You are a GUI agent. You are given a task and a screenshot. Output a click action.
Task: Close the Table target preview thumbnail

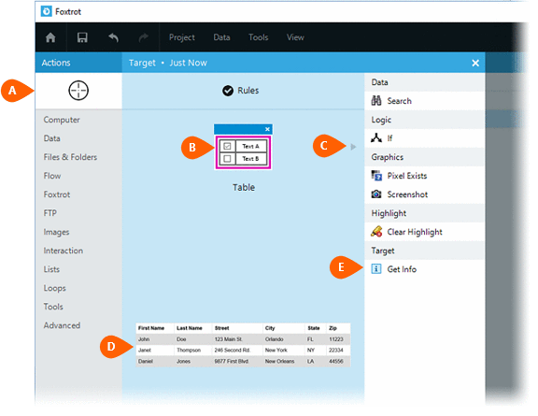coord(267,129)
